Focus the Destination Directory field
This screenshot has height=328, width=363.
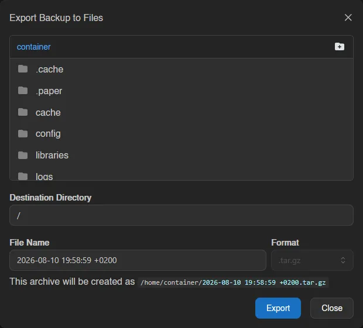click(181, 215)
